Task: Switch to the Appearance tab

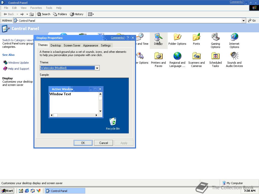Action: tap(91, 45)
